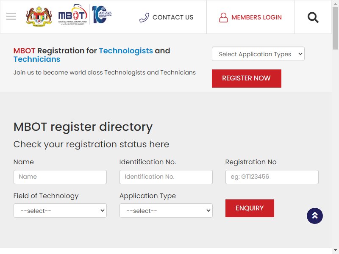
Task: Click the back-to-top double chevron button
Action: pos(315,216)
